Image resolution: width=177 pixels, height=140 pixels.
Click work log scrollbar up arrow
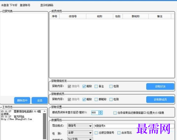(44, 111)
